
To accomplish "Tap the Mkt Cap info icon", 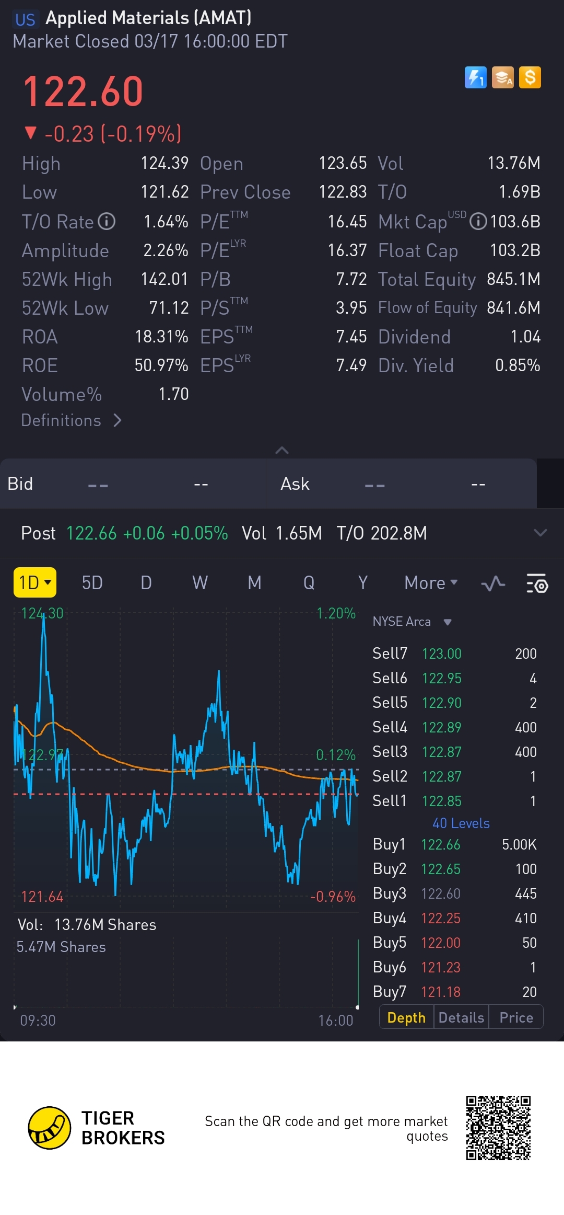I will 478,222.
